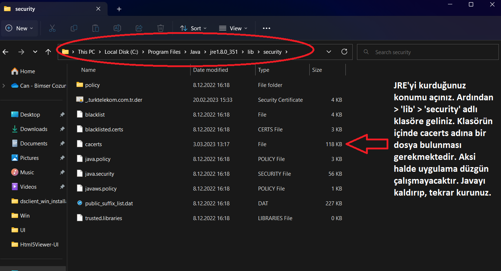The image size is (501, 271).
Task: Click the pin icon next to Pictures
Action: coord(62,158)
